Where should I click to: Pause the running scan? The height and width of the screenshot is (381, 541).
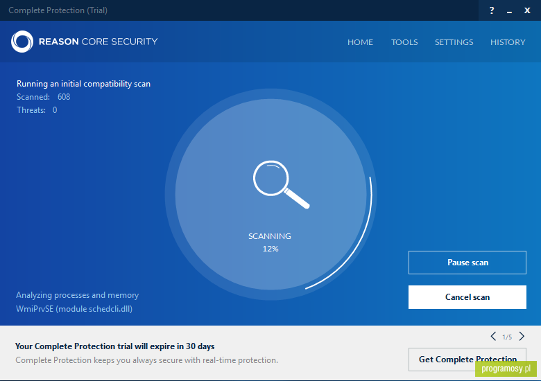467,263
